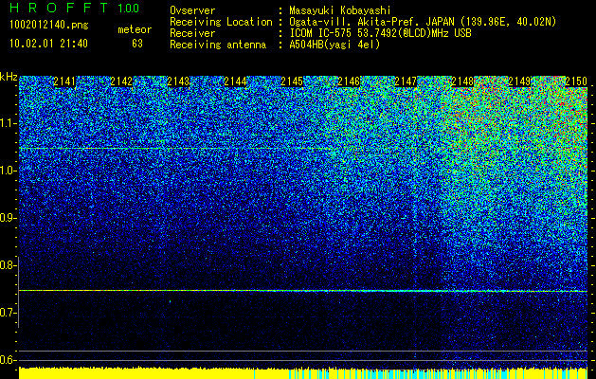Screen dimensions: 596x379
Task: Click the 0.6 kHz axis label
Action: coord(8,360)
